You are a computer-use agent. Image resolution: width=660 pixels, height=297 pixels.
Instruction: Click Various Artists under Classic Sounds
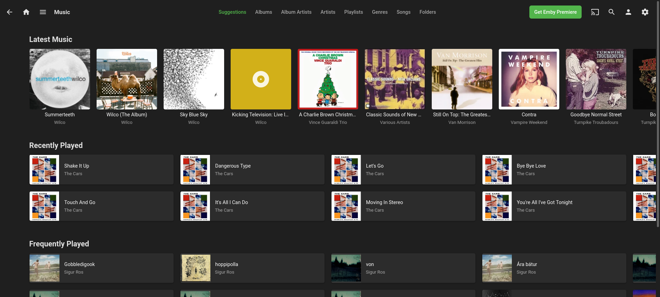pos(395,123)
